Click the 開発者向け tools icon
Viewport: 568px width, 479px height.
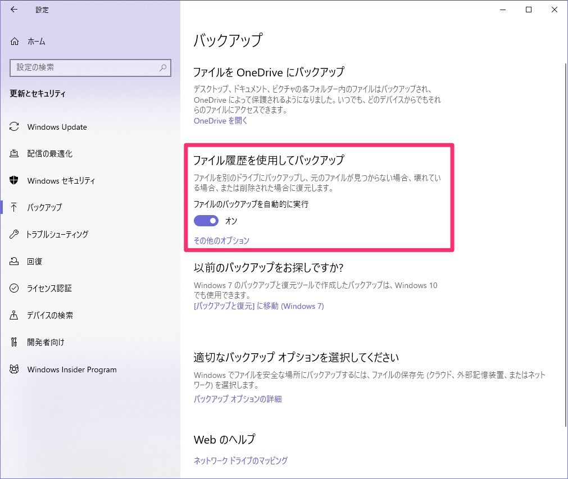tap(14, 342)
